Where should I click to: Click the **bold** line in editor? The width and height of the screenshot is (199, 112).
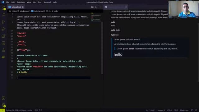(21, 33)
